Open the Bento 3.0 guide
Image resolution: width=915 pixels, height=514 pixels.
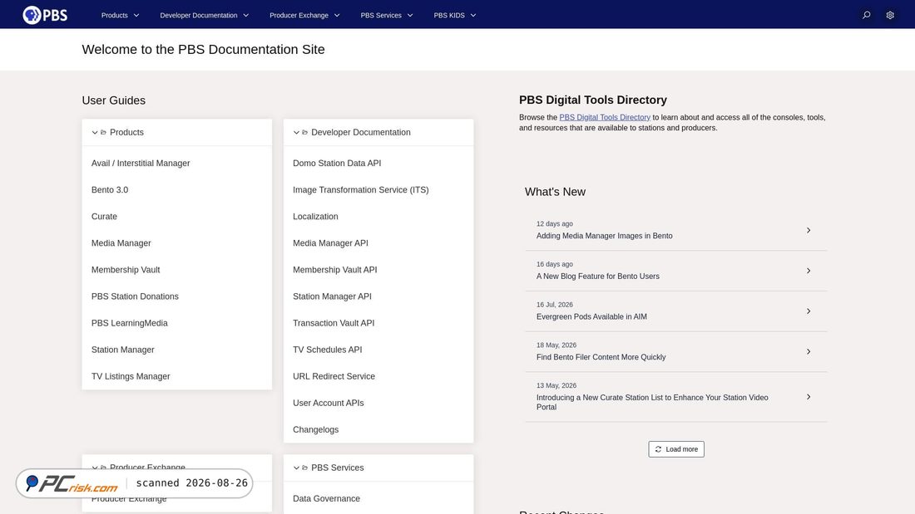click(110, 190)
